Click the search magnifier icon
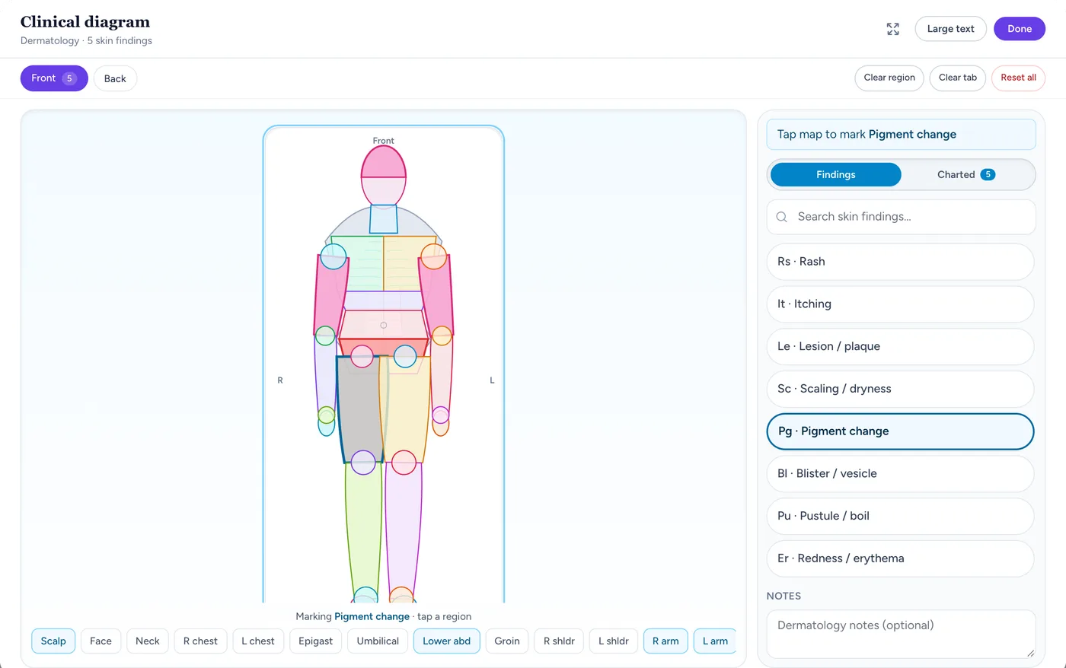Screen dimensions: 1066x668 click(781, 217)
